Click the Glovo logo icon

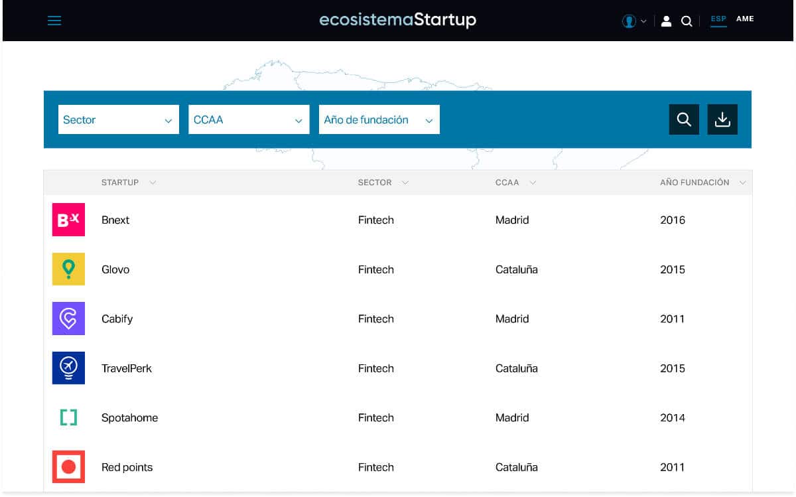coord(68,269)
